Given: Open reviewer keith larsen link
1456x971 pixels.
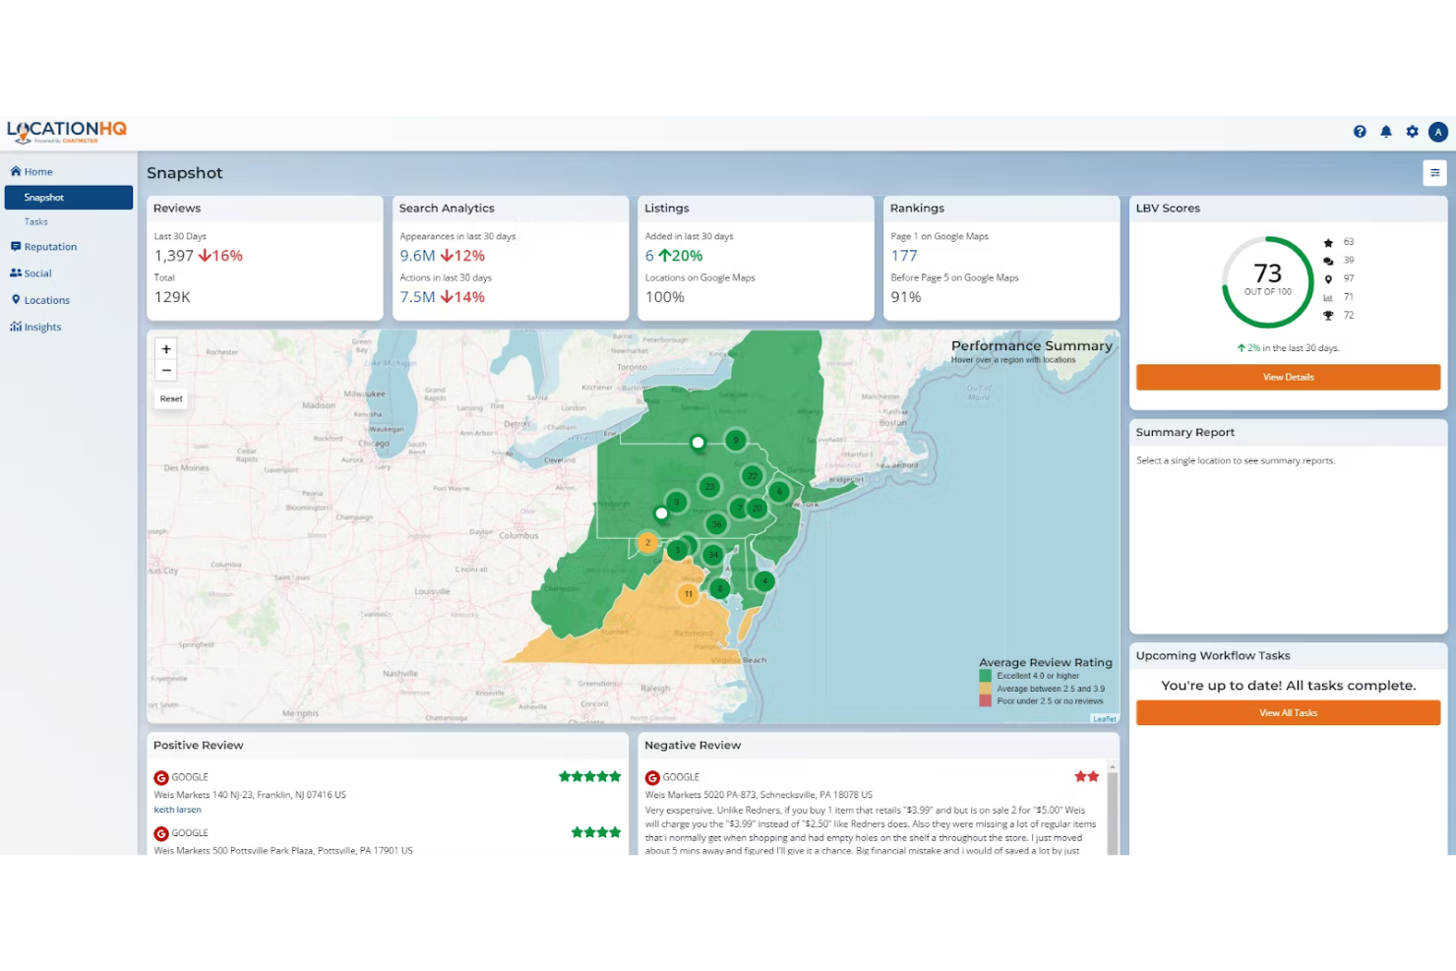Looking at the screenshot, I should coord(177,811).
